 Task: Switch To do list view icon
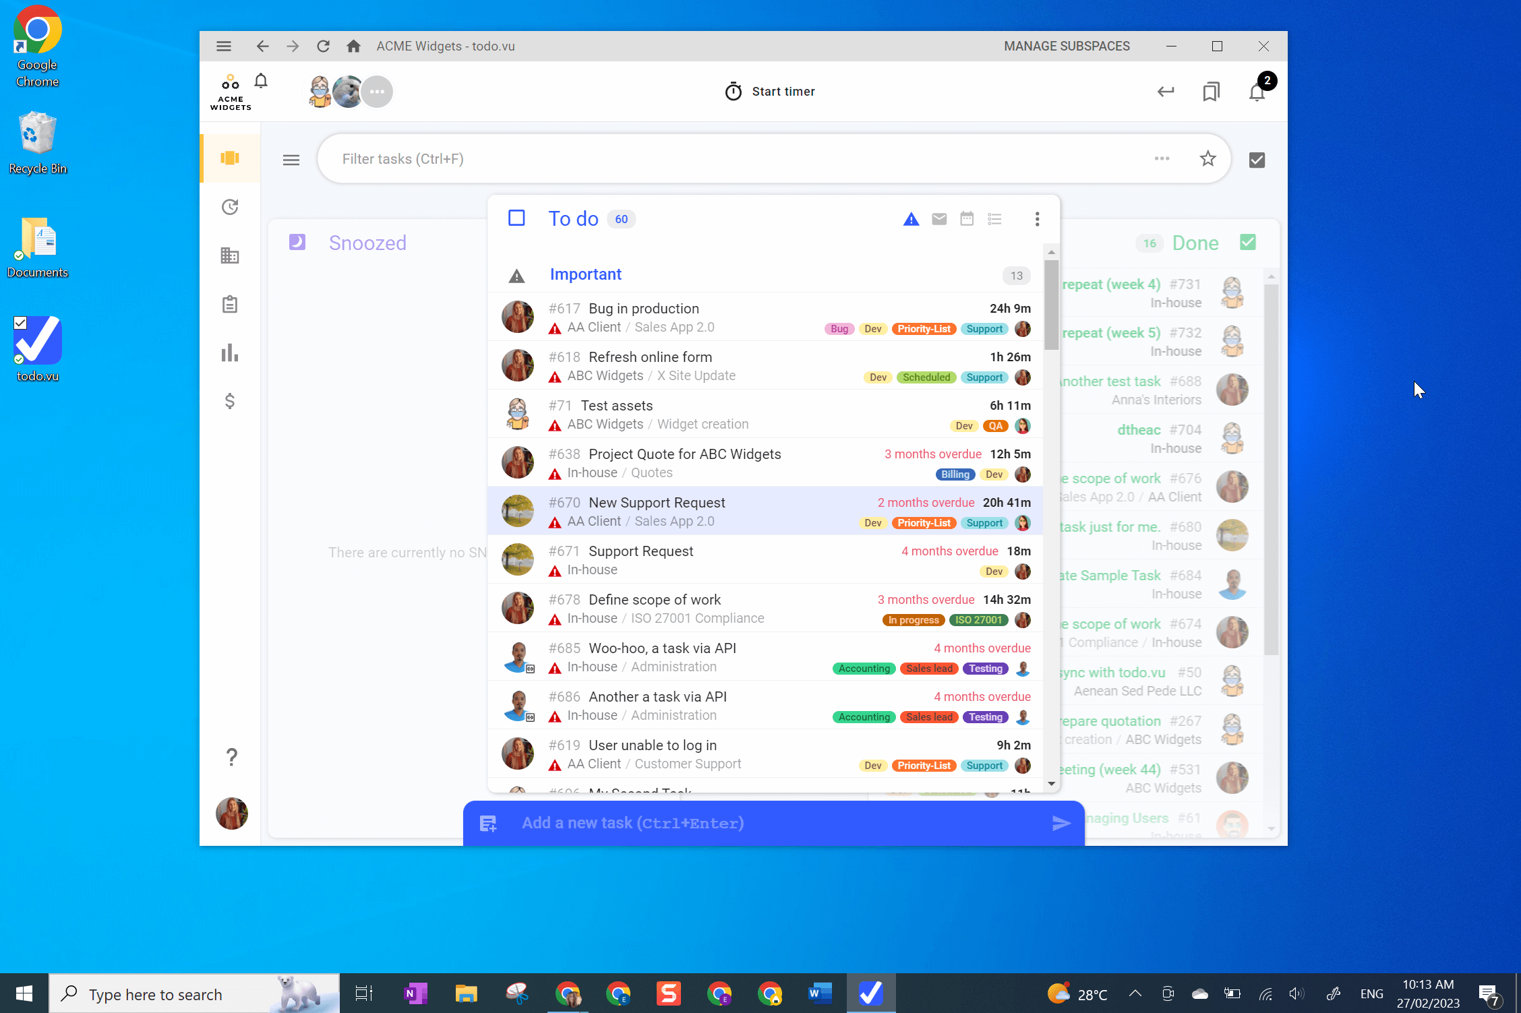tap(994, 219)
